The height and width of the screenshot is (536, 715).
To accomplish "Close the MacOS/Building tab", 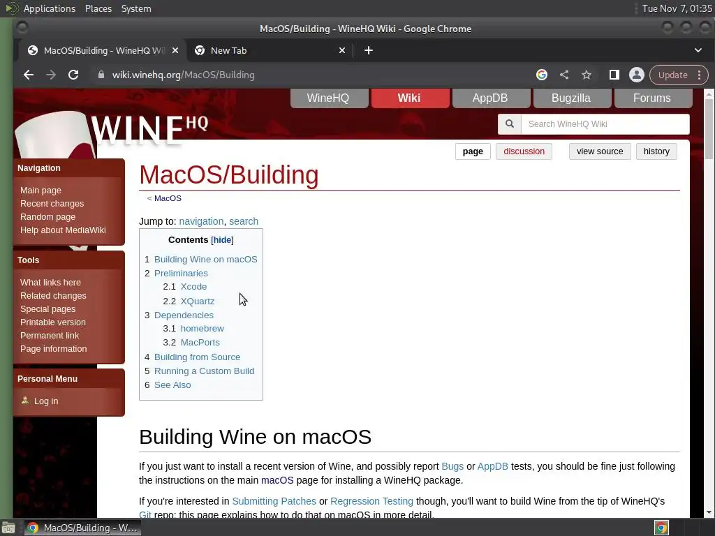I will (x=175, y=50).
